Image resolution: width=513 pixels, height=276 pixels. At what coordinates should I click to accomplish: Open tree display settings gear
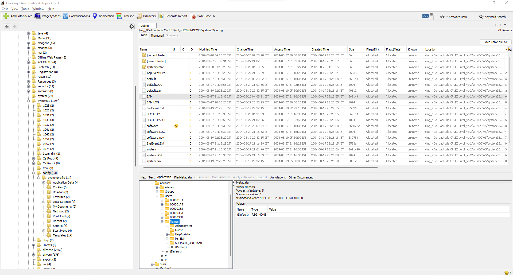132,26
